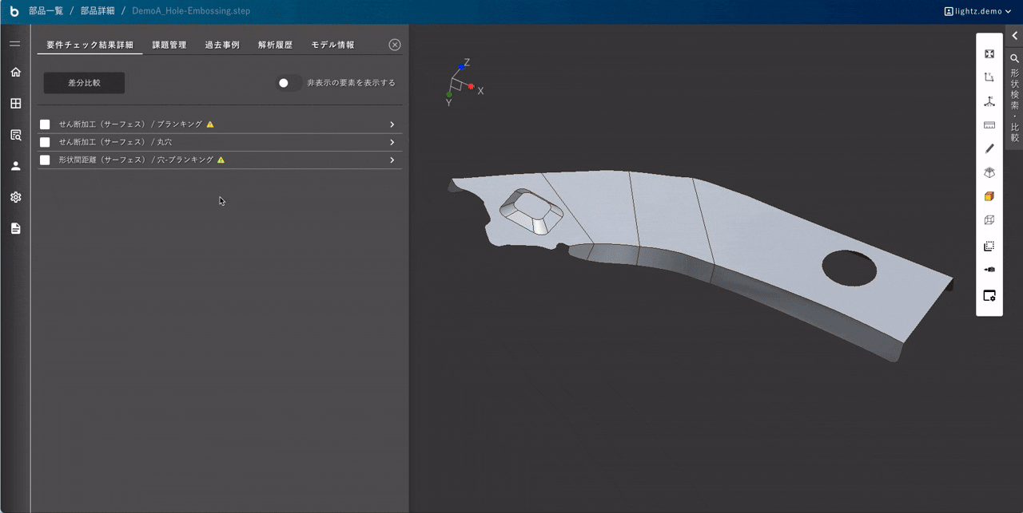Open the lightz.demo user dropdown
The width and height of the screenshot is (1023, 513).
click(x=977, y=11)
